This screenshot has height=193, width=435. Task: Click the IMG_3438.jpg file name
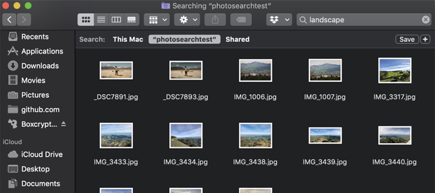(x=255, y=162)
